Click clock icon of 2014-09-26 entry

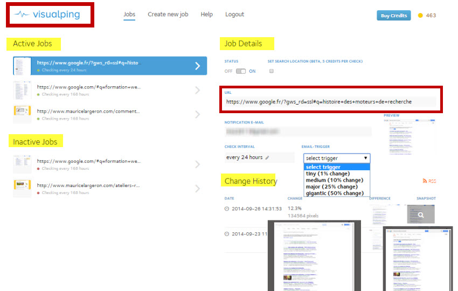click(x=227, y=209)
